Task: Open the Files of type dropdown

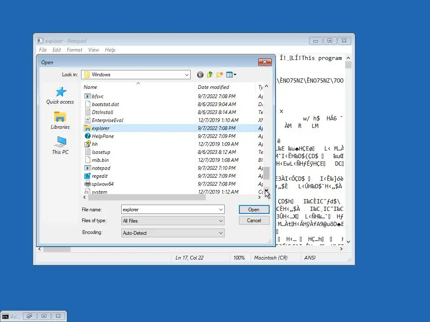Action: pos(221,221)
